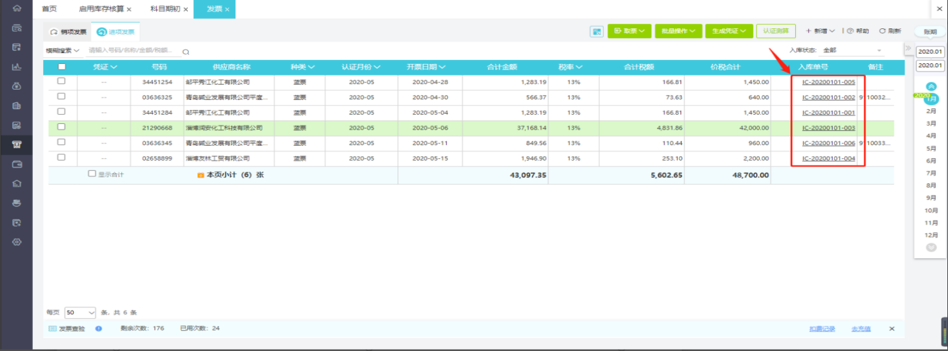Open warehouse receipt link IC-20200101-005

point(828,82)
